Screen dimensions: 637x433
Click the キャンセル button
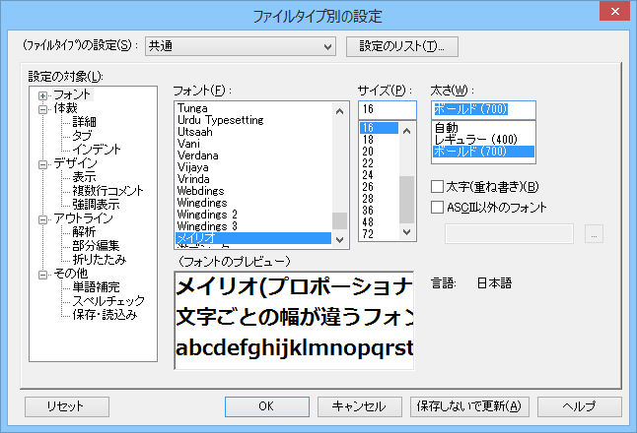pos(359,406)
